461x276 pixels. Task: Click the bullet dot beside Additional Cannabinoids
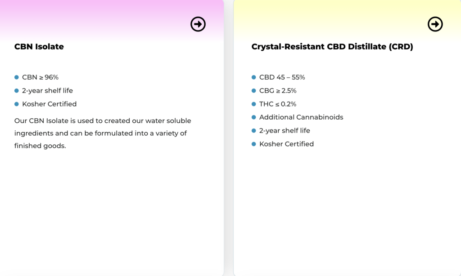coord(254,117)
